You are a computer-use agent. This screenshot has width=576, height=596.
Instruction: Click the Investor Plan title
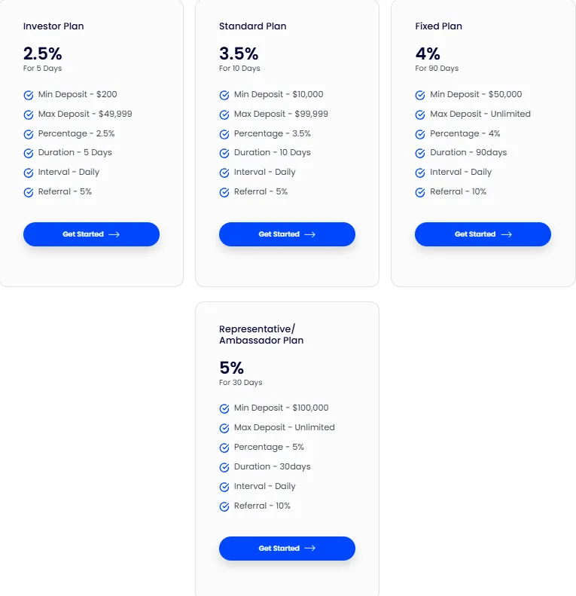pyautogui.click(x=53, y=26)
